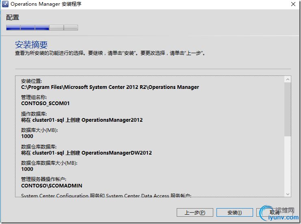301x224 pixels.
Task: Select value 1000 under 数据库大小(MB)
Action: tap(27, 136)
